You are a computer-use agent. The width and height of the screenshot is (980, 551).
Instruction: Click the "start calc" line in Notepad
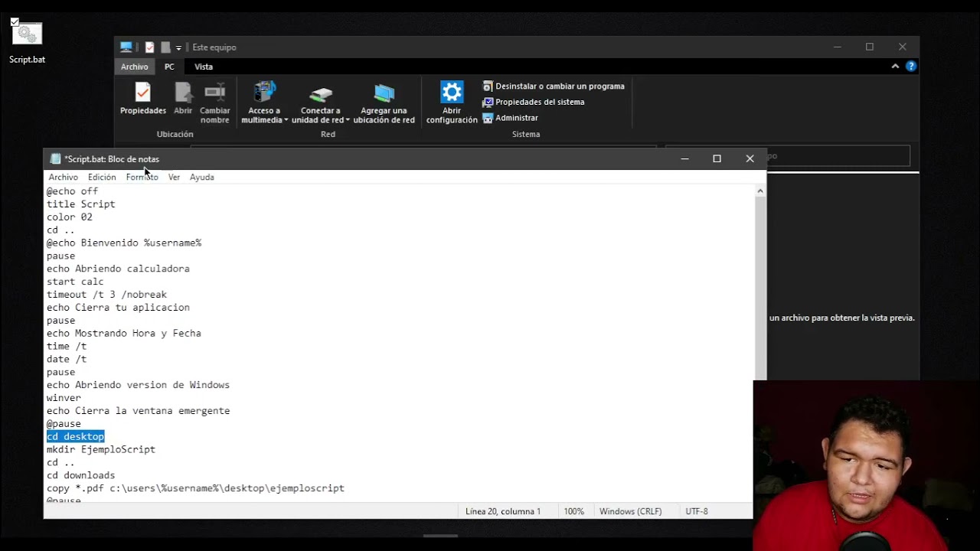pyautogui.click(x=75, y=282)
